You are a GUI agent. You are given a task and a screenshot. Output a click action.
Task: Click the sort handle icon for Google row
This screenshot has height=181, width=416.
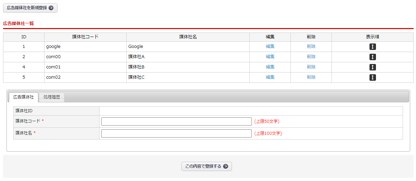tap(373, 47)
